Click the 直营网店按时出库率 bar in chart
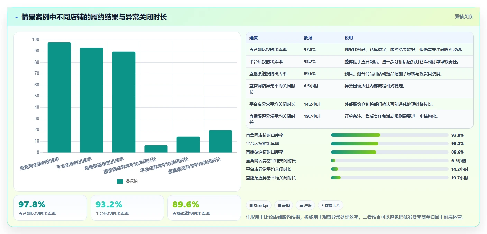487x234 pixels. (59, 97)
